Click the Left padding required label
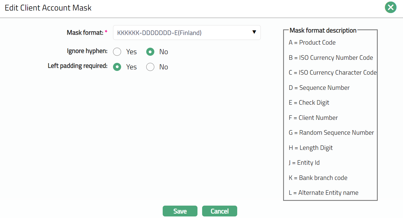 click(78, 66)
